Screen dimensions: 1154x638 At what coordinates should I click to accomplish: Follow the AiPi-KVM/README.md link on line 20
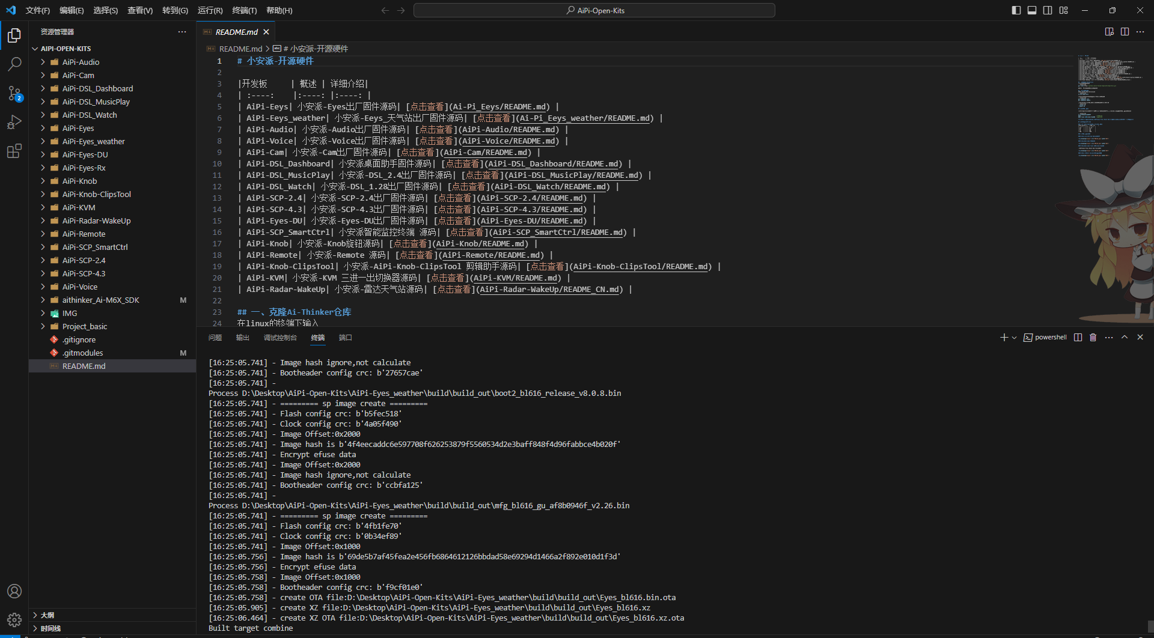[516, 278]
